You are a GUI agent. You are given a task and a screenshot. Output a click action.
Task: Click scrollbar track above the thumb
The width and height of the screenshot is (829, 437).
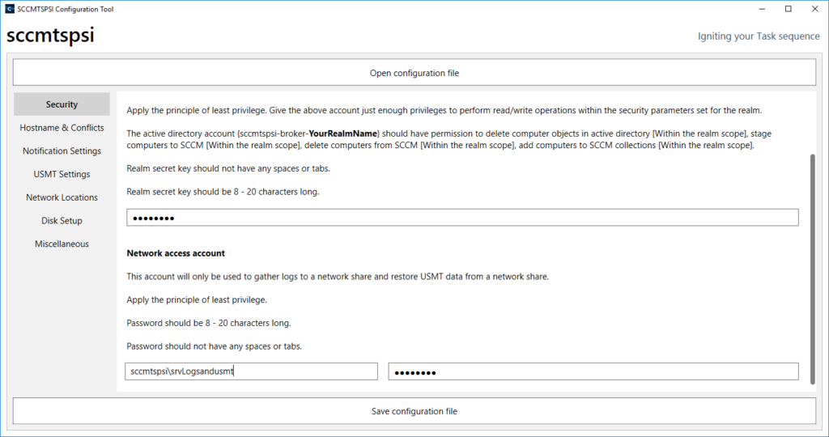coord(811,121)
